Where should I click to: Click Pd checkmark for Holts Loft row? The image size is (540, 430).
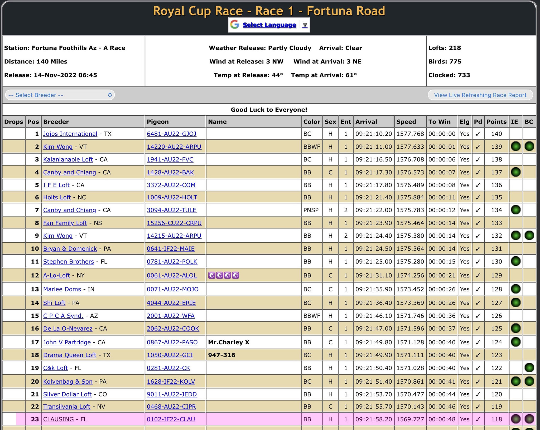tap(478, 197)
